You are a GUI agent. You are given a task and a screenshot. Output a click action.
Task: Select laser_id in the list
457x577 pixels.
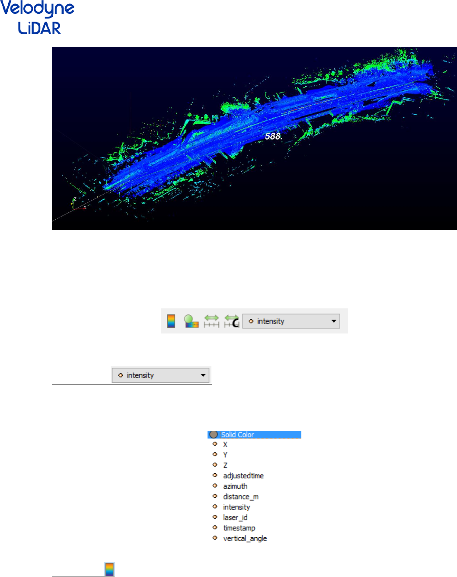[x=235, y=517]
